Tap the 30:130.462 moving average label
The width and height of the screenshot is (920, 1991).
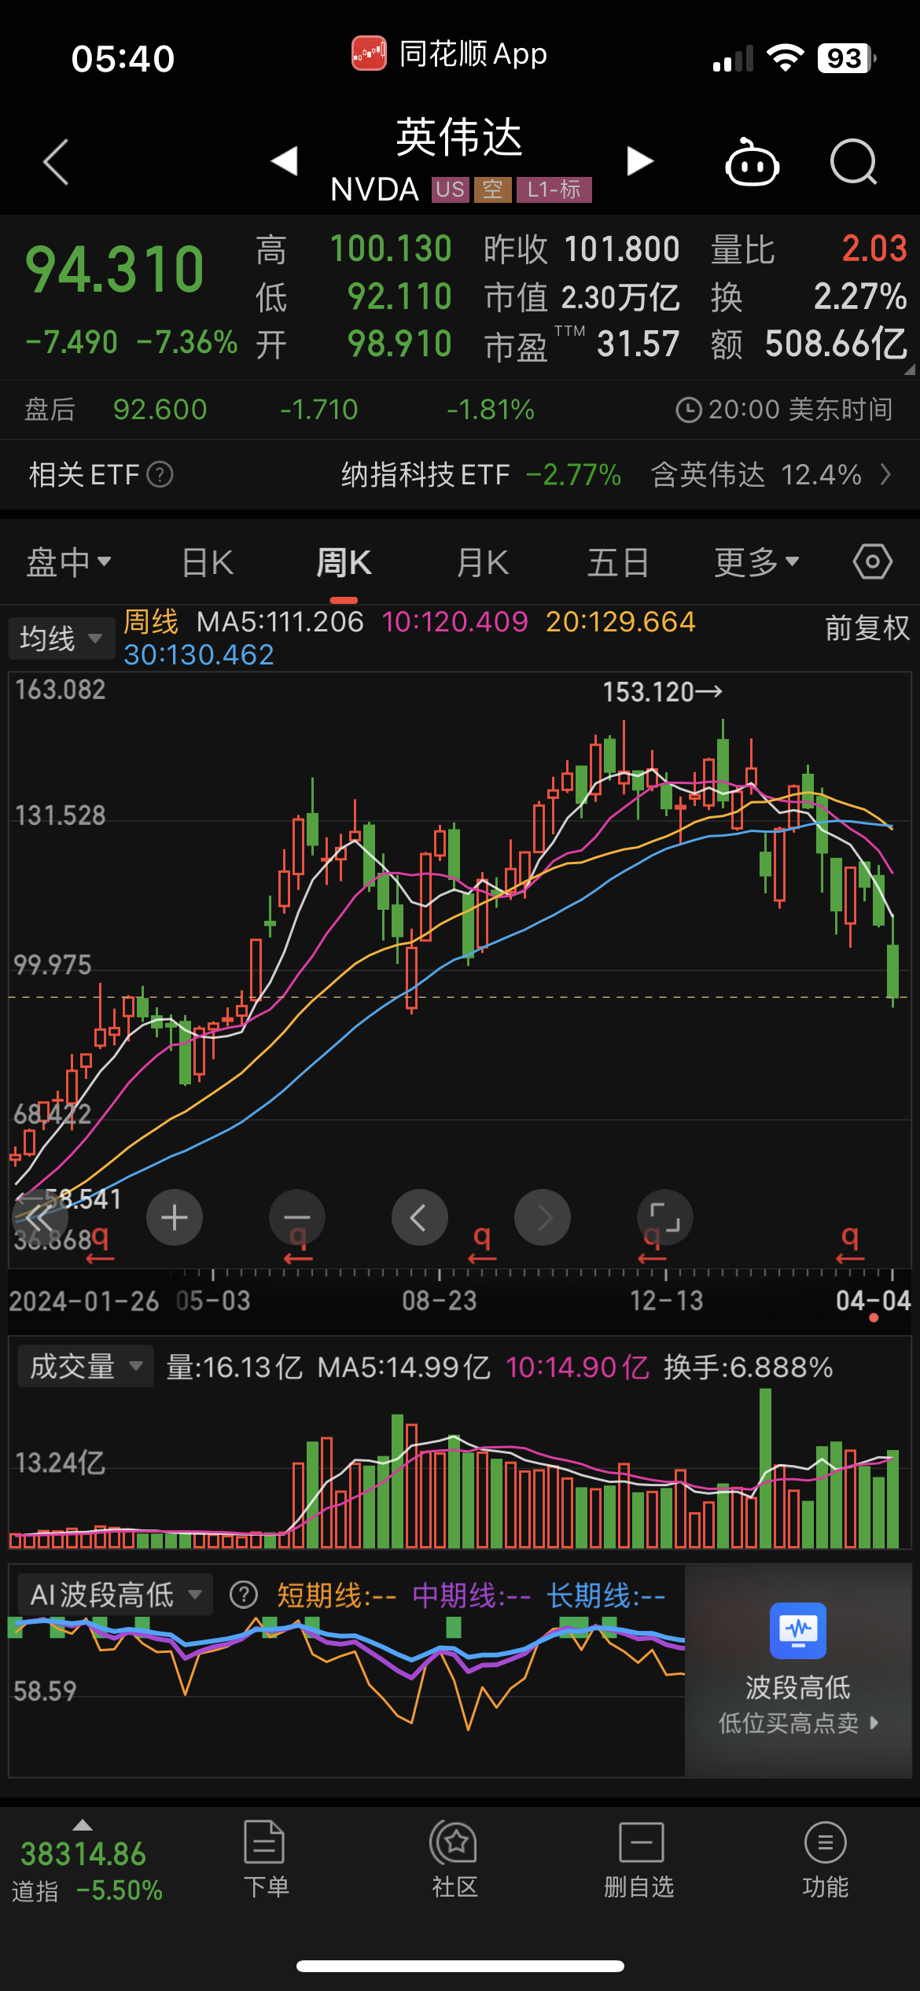point(199,654)
